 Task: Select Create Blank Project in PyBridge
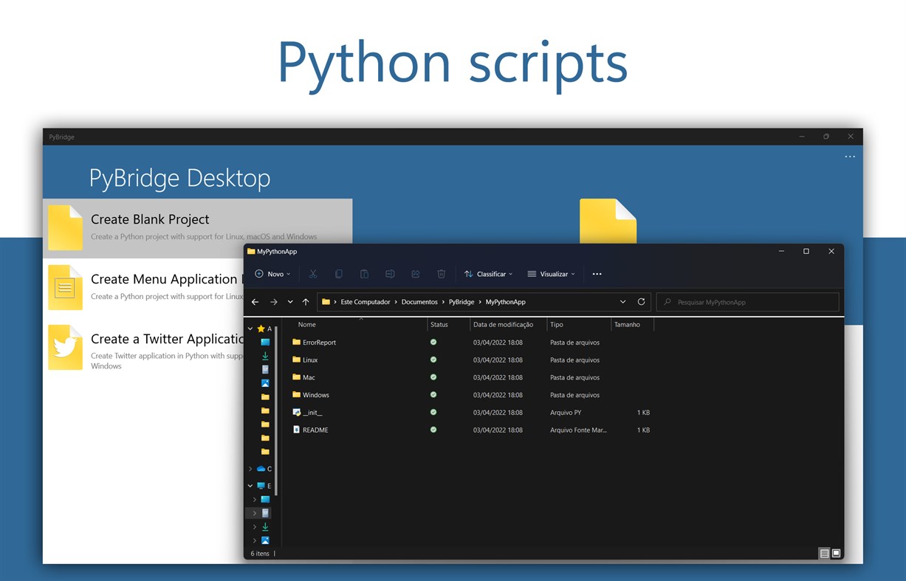tap(150, 219)
